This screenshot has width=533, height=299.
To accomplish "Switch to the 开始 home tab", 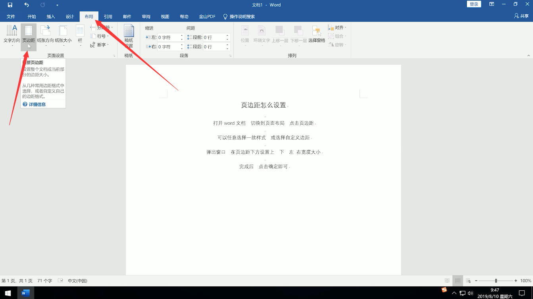I will pyautogui.click(x=32, y=17).
